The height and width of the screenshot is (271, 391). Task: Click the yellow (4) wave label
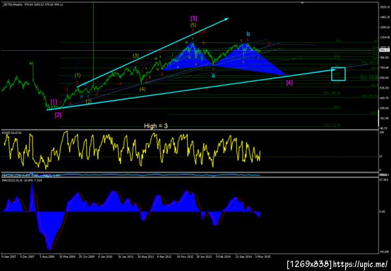coord(142,89)
